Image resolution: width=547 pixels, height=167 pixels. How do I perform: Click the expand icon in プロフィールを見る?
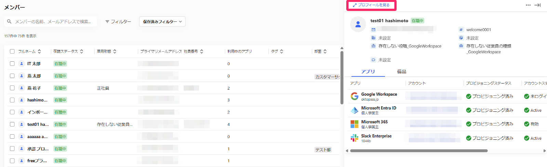click(x=355, y=5)
